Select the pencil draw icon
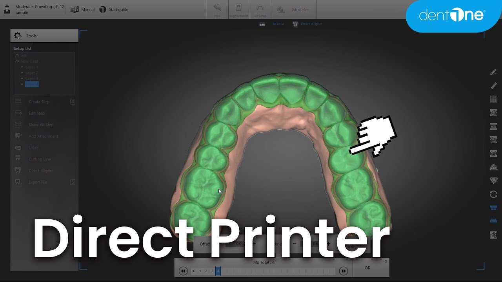 tap(494, 72)
